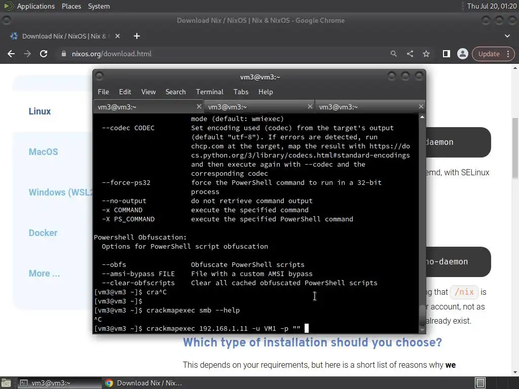Click terminal scrollbar down arrow
This screenshot has height=389, width=519.
422,330
